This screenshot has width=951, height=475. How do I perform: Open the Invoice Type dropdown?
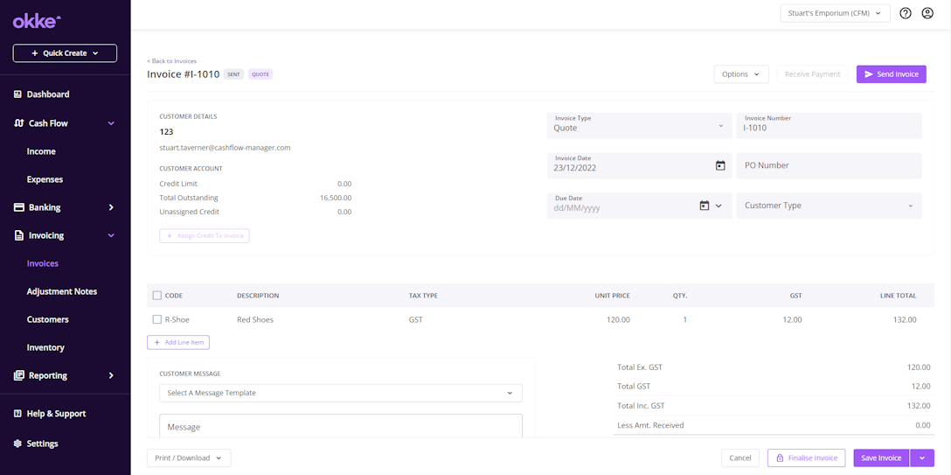(639, 126)
